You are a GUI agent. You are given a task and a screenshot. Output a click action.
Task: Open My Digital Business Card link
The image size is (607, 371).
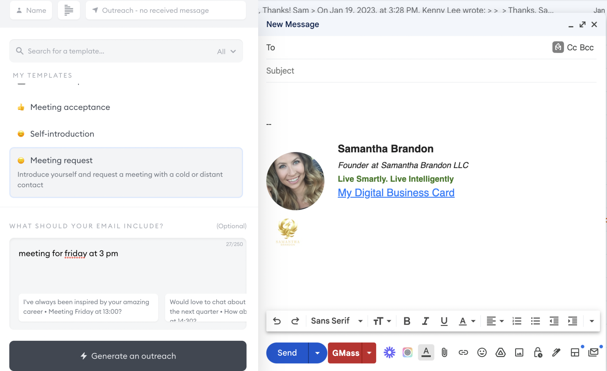pos(396,193)
